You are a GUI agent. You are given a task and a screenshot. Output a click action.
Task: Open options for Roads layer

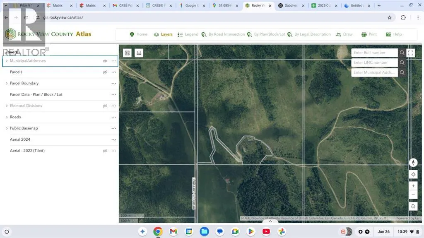(114, 118)
